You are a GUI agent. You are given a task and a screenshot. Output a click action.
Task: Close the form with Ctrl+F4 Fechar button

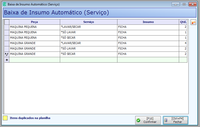pyautogui.click(x=175, y=120)
